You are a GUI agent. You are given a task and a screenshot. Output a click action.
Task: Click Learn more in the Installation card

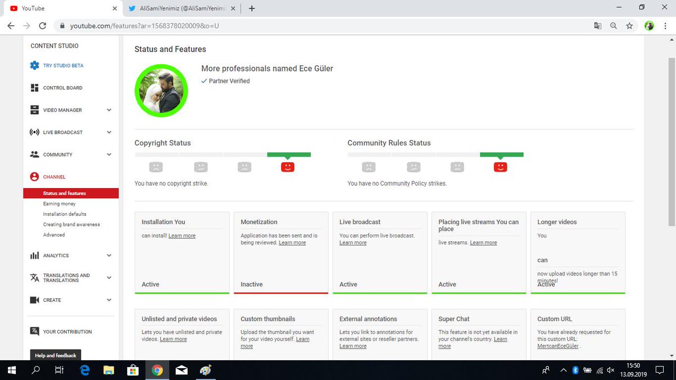point(182,236)
